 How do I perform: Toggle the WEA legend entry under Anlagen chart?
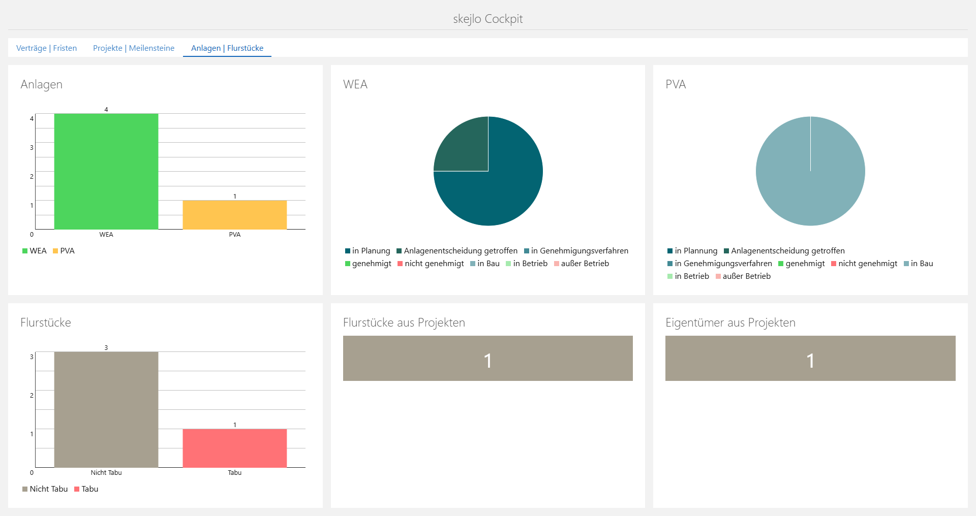point(34,251)
